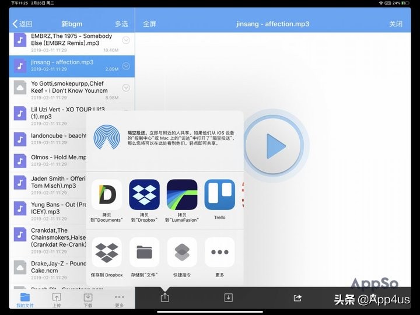This screenshot has height=315, width=420.
Task: Tap music icon of Crankdat Chainsmokers file
Action: click(x=20, y=234)
